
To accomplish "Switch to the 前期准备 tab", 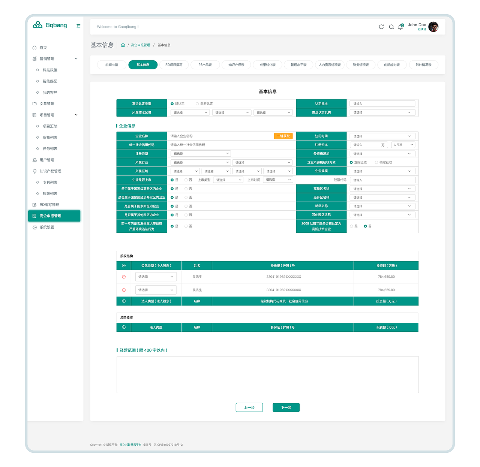I will (x=112, y=65).
